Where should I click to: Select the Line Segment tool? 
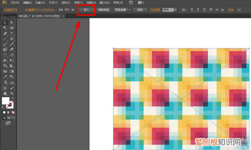(5, 39)
